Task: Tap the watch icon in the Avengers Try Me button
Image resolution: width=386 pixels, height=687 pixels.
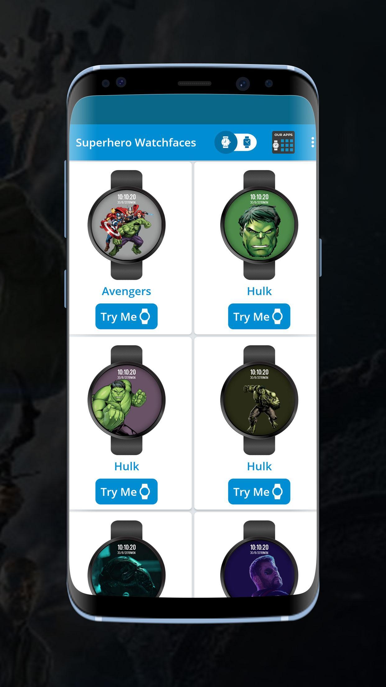Action: coord(145,316)
